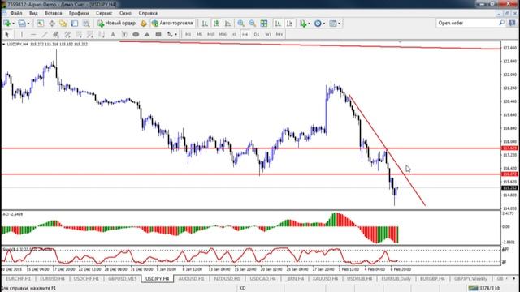Screen dimensions: 520x292
Task: Switch to the D1 timeframe
Action: point(257,34)
